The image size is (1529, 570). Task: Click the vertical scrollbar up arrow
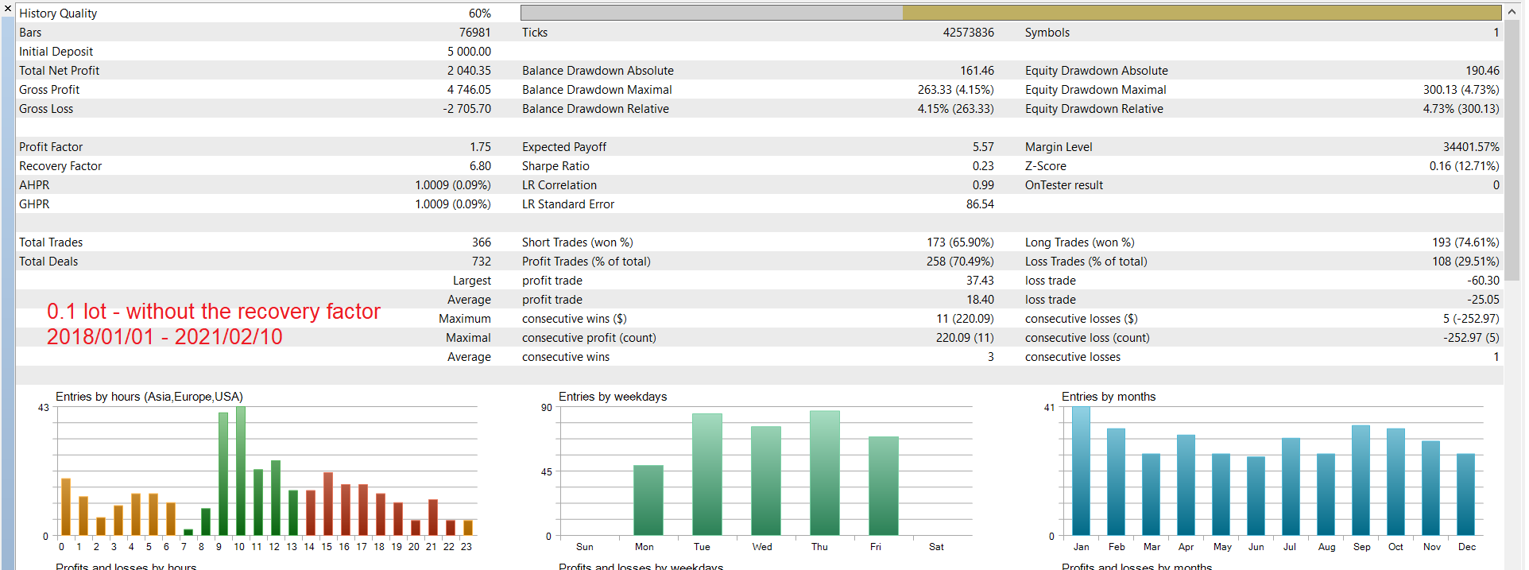[1511, 12]
